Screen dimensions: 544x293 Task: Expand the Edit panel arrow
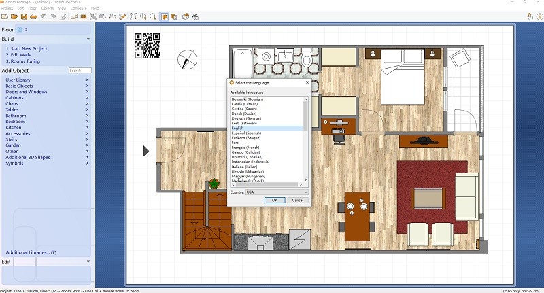[88, 262]
